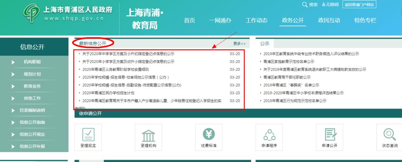
Task: Switch to the 政务公开 navigation tab
Action: [x=293, y=20]
